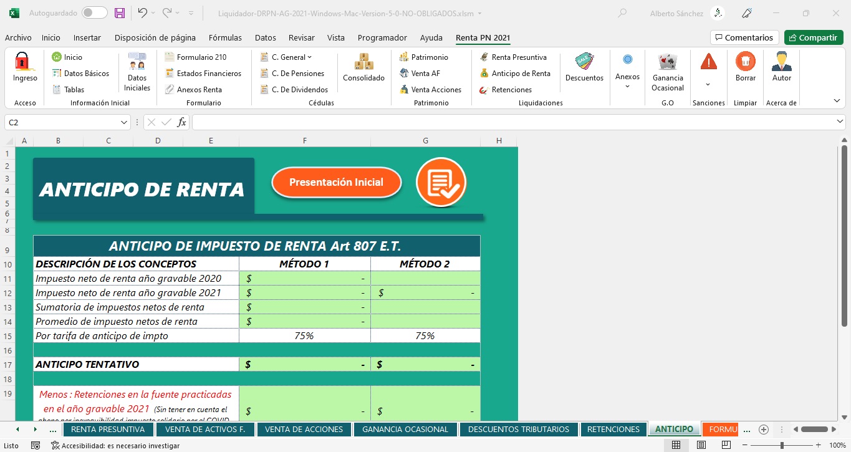851x452 pixels.
Task: Switch to Page Layout view
Action: [701, 445]
